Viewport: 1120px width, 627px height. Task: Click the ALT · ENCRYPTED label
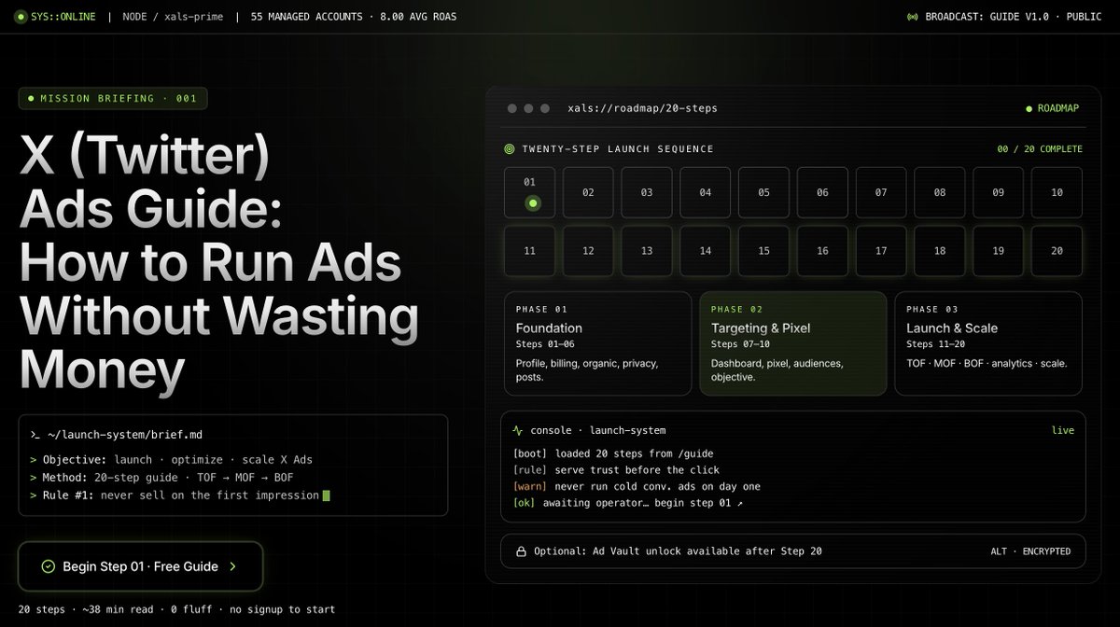(x=1030, y=551)
